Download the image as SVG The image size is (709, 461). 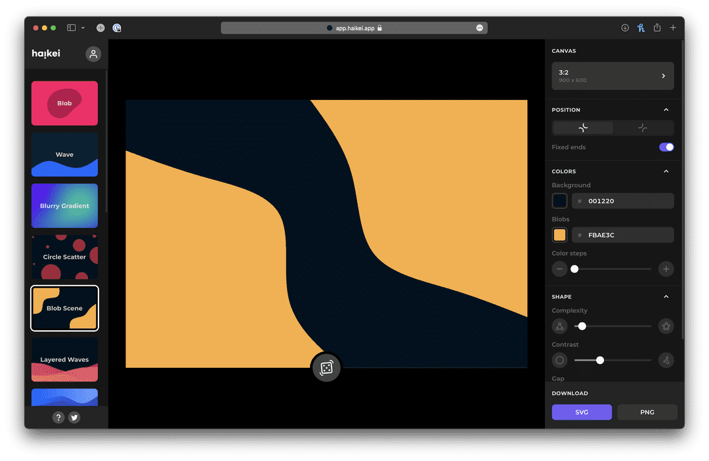tap(582, 412)
